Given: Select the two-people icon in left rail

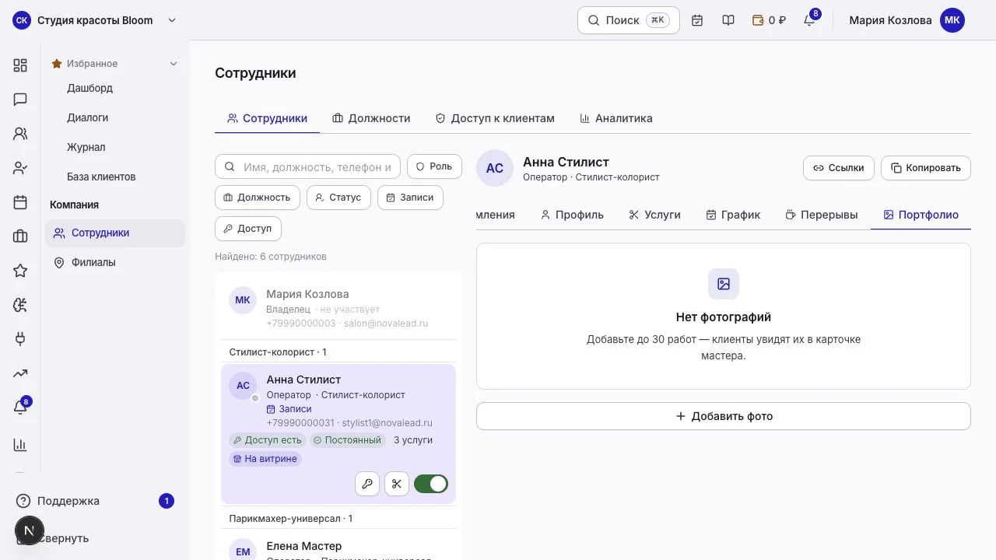Looking at the screenshot, I should point(20,134).
